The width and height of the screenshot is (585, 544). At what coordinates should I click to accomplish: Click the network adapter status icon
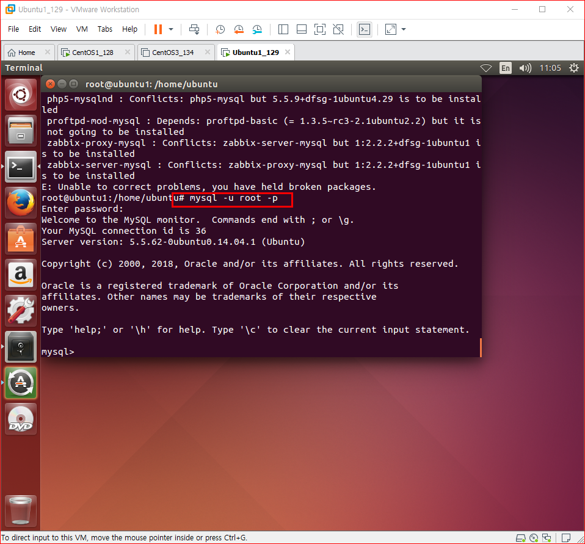pyautogui.click(x=547, y=538)
